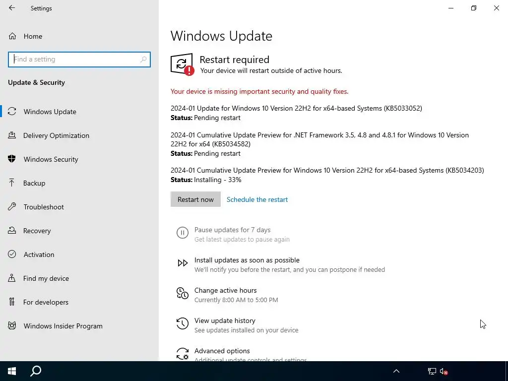This screenshot has width=508, height=381.
Task: Open the Windows Start menu
Action: [12, 371]
